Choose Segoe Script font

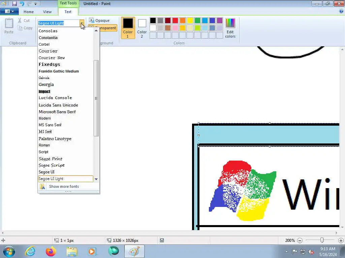66,165
